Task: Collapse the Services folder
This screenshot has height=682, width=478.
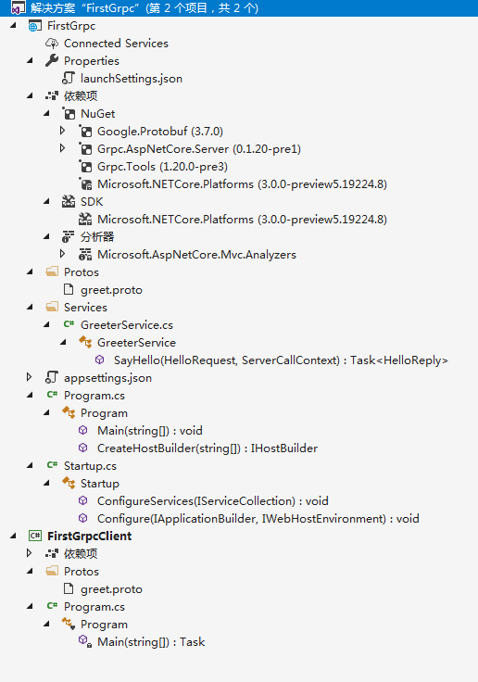Action: point(30,307)
